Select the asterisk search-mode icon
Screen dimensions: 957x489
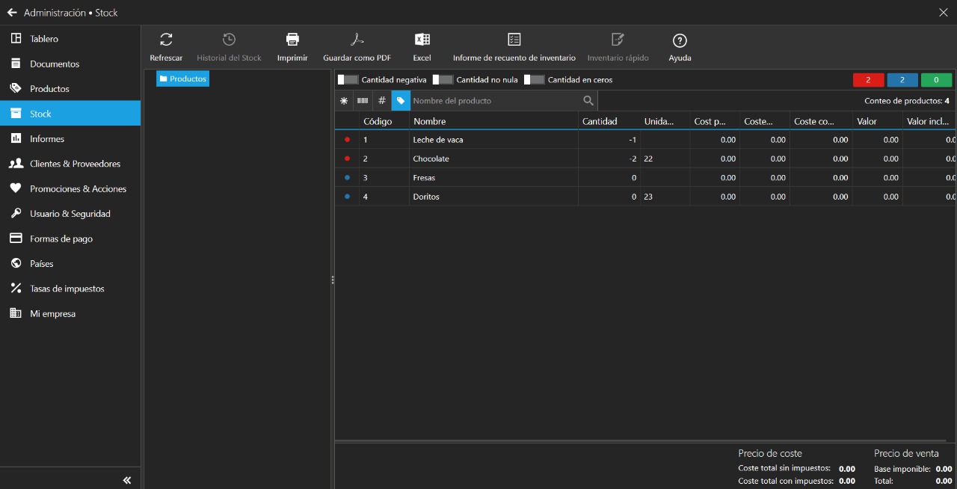[x=344, y=101]
